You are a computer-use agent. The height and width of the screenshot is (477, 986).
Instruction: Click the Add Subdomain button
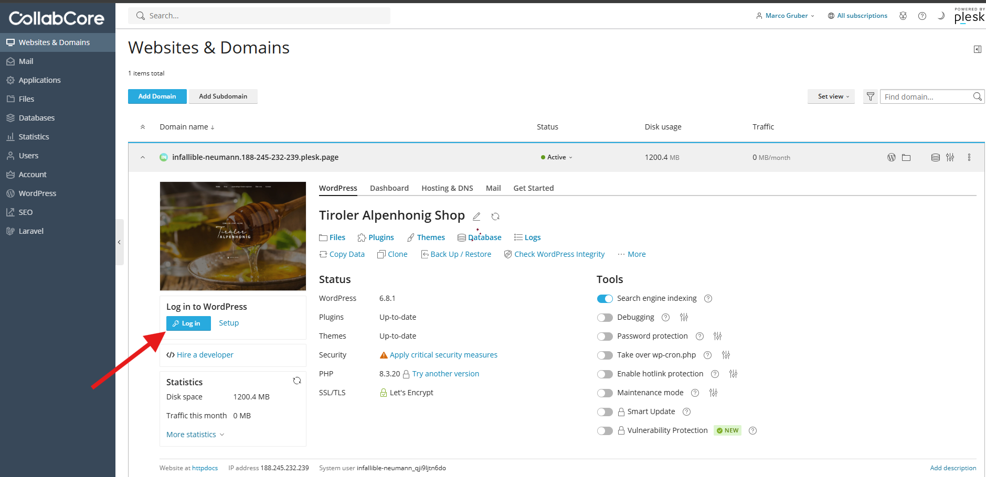(223, 96)
